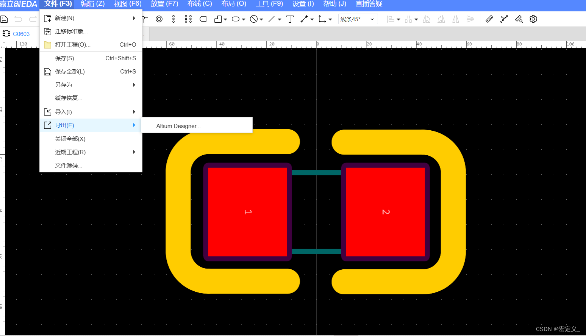This screenshot has height=336, width=586.
Task: Open the 设置 (I) menu
Action: (303, 4)
